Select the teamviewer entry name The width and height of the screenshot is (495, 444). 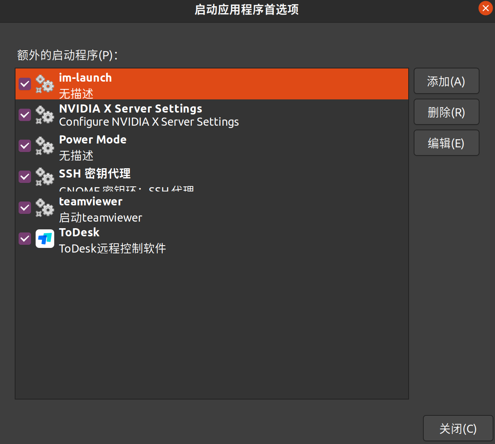click(x=91, y=202)
